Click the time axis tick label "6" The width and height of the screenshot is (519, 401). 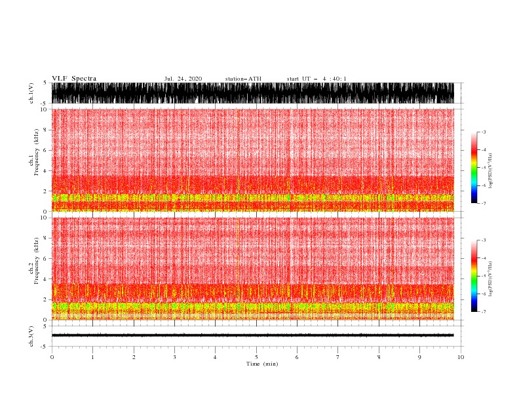[x=298, y=357]
